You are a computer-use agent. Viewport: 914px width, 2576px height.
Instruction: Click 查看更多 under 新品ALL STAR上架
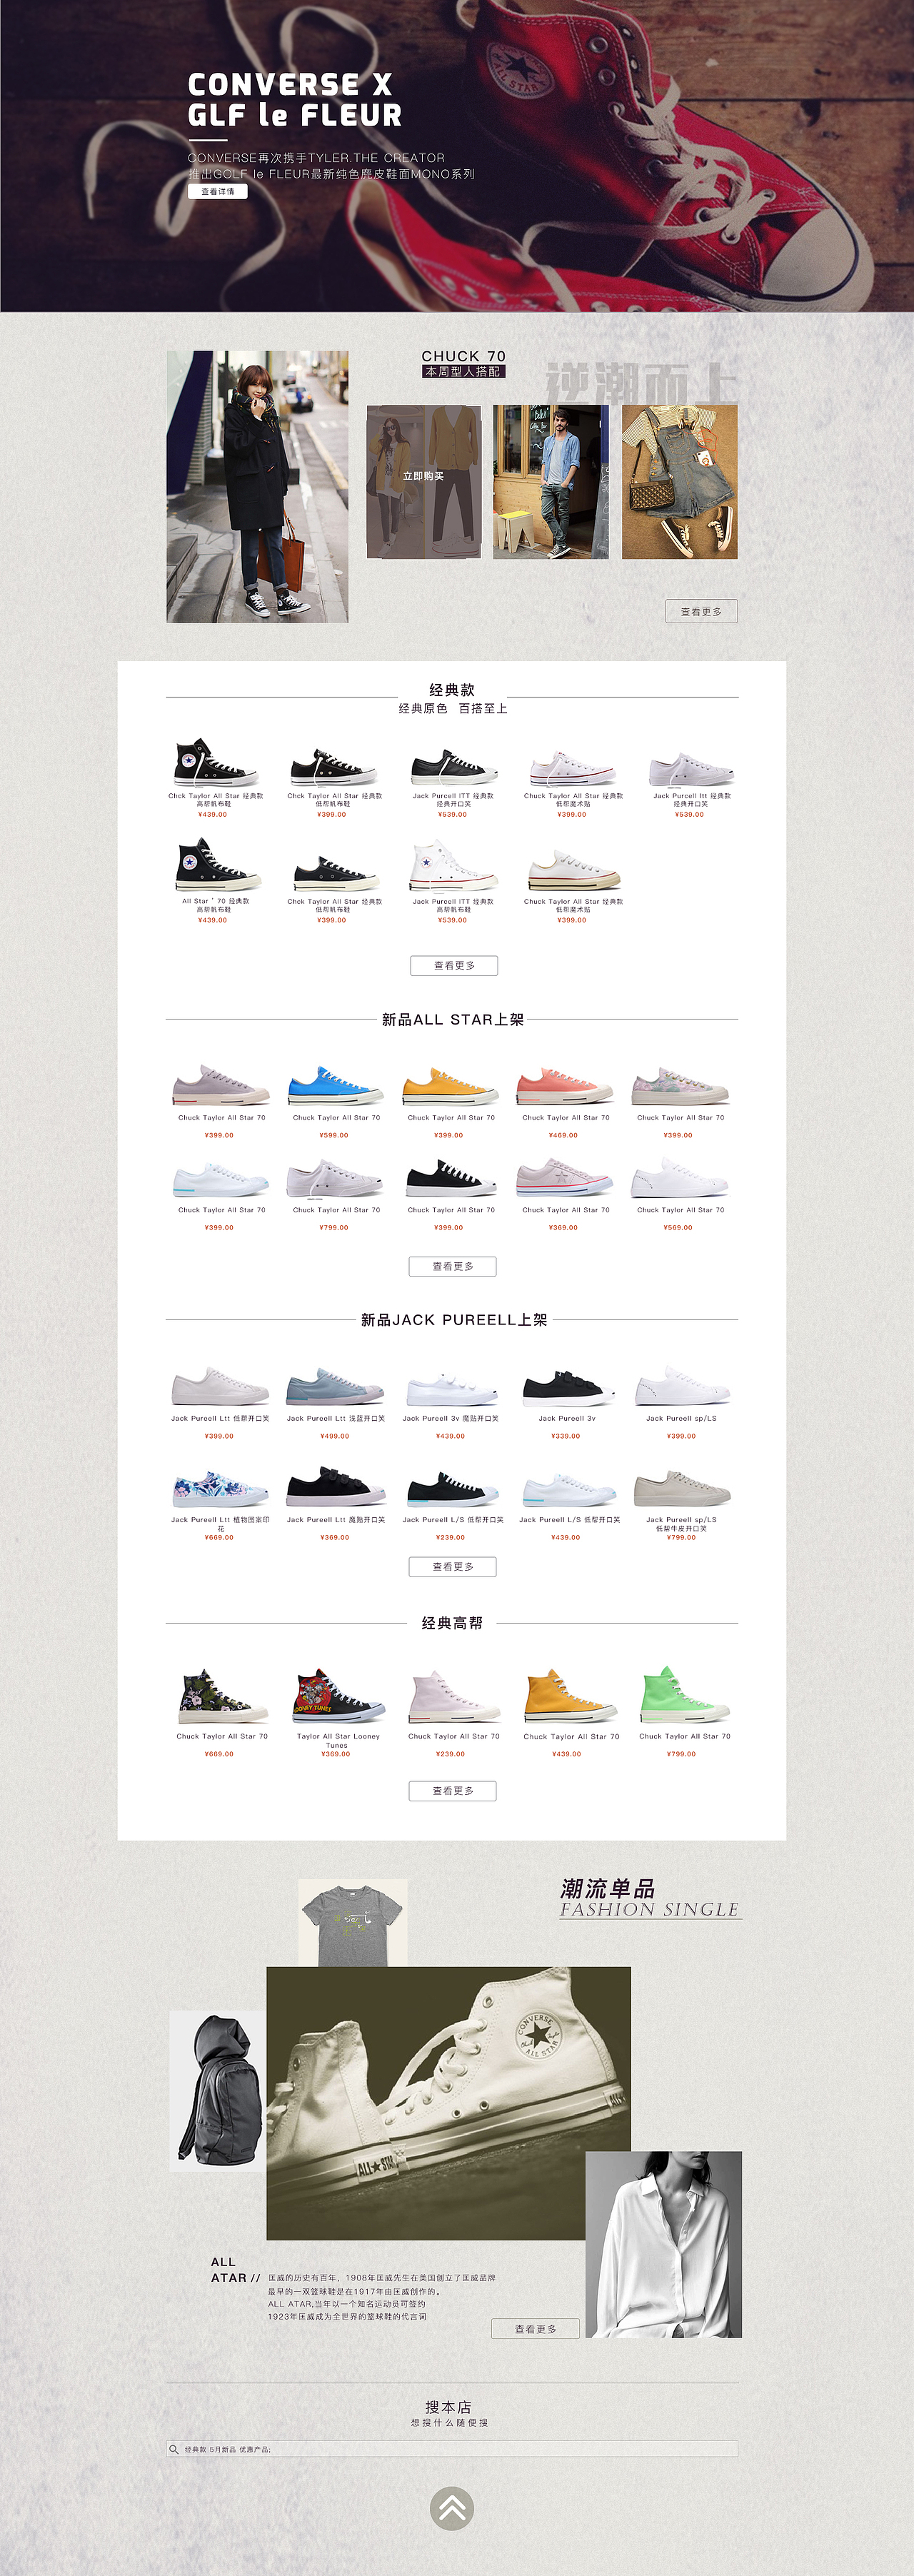(x=453, y=1266)
